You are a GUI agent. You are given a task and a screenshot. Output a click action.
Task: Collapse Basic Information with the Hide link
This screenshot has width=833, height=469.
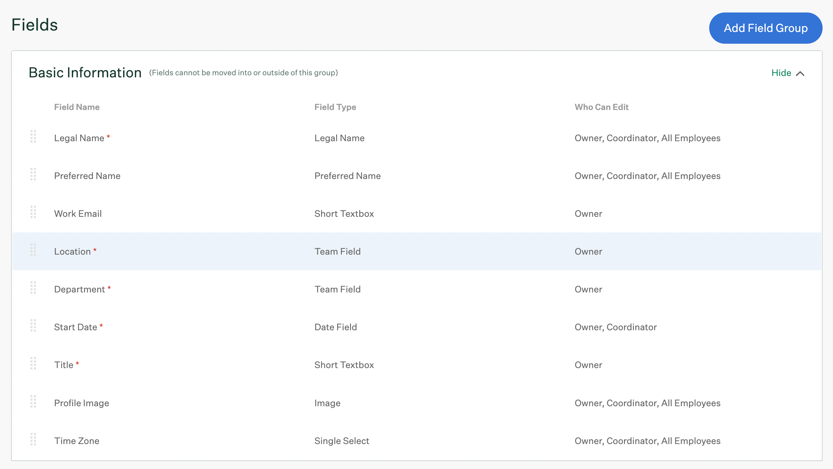(781, 73)
